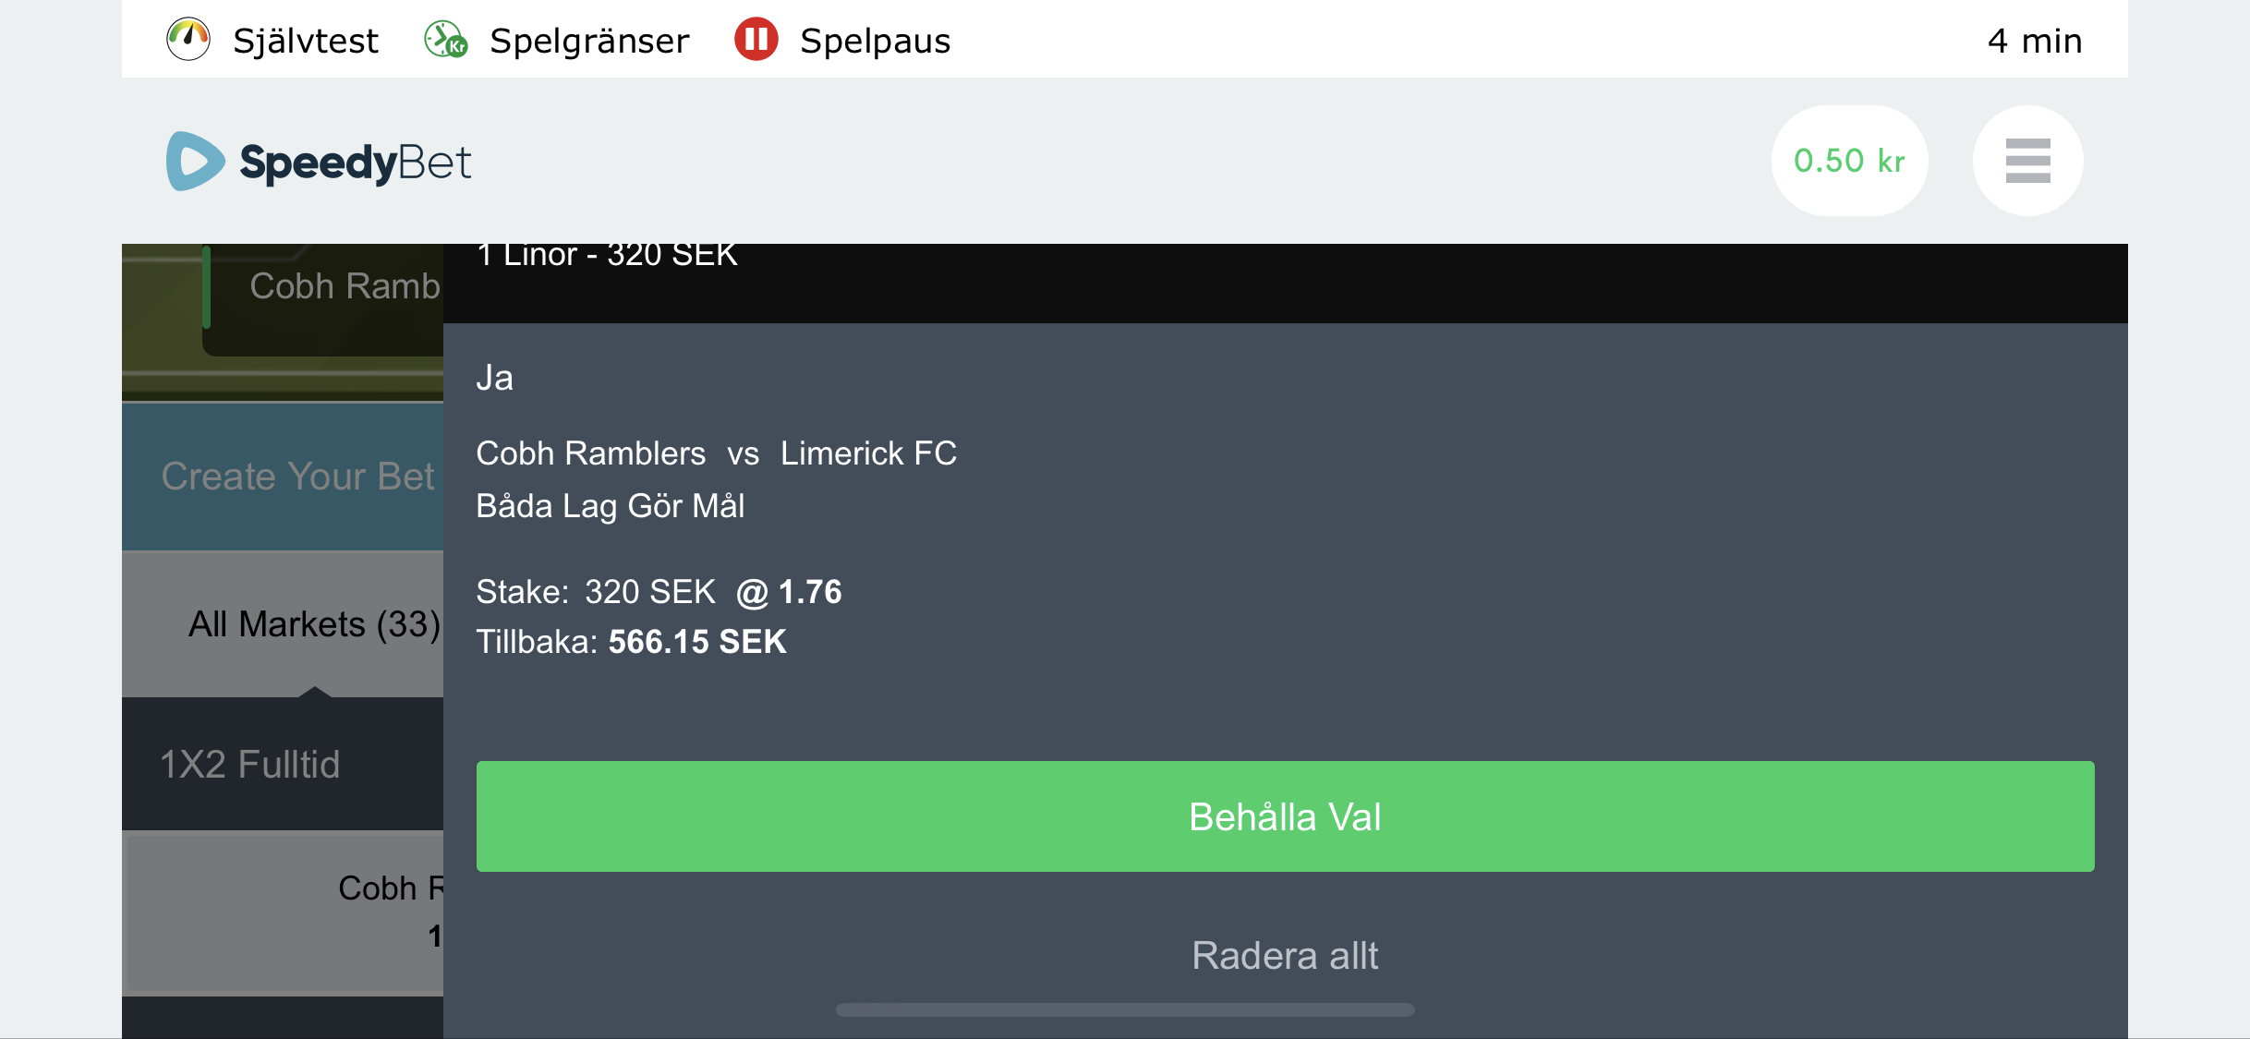The image size is (2250, 1039).
Task: Open the Självtest gauge icon
Action: click(188, 40)
